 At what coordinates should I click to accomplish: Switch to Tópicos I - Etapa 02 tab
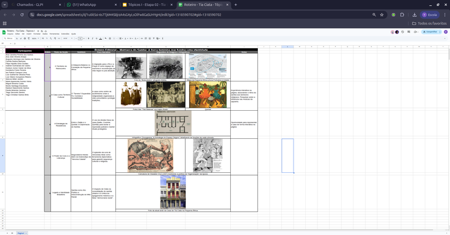[x=148, y=5]
